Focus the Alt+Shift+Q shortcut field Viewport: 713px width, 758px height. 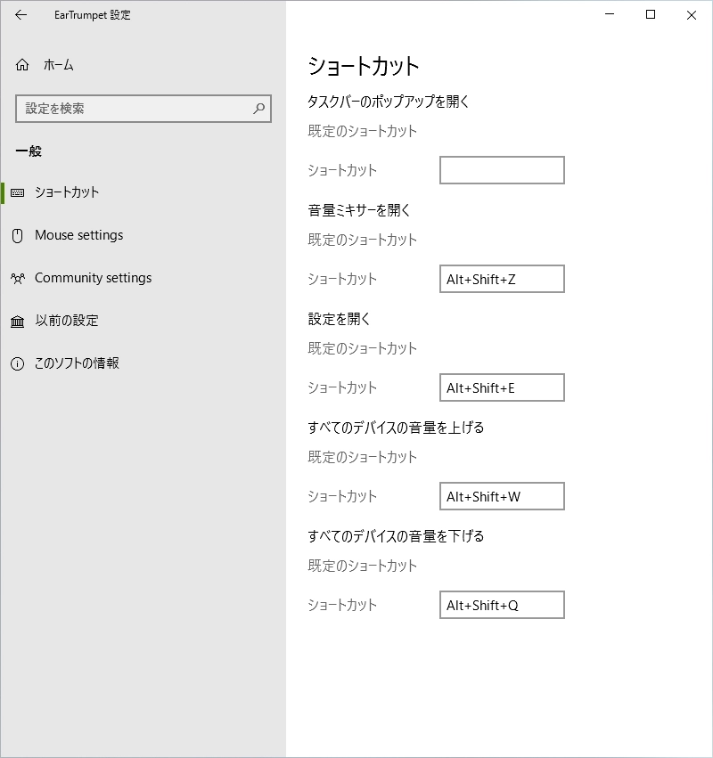[502, 605]
